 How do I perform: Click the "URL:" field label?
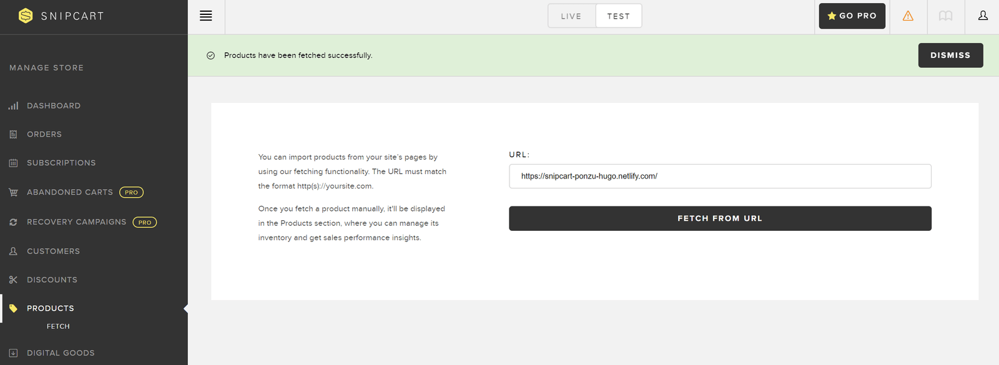(x=519, y=155)
